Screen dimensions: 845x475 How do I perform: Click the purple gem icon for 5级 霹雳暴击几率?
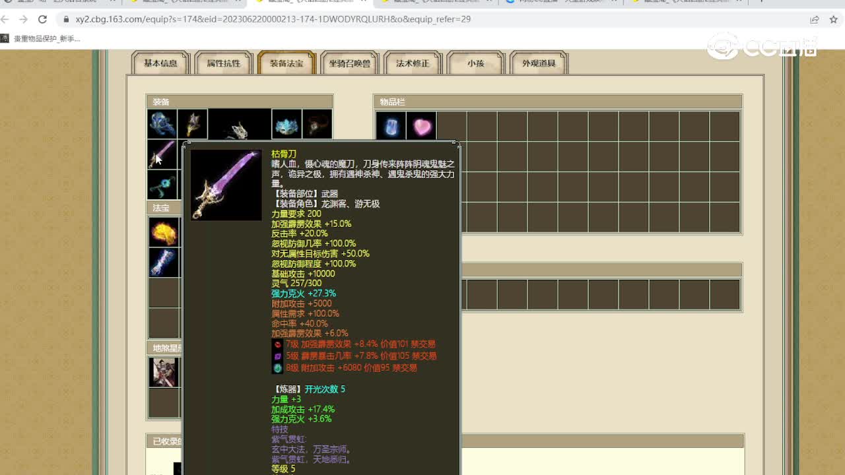click(278, 356)
